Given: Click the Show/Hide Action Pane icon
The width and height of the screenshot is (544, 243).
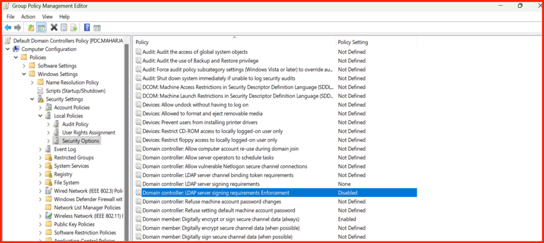Looking at the screenshot, I should click(97, 28).
